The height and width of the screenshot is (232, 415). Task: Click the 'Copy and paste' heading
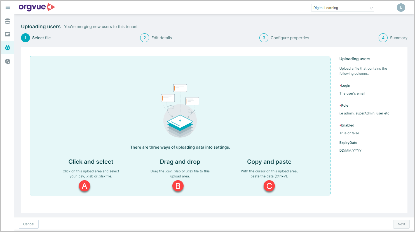269,162
